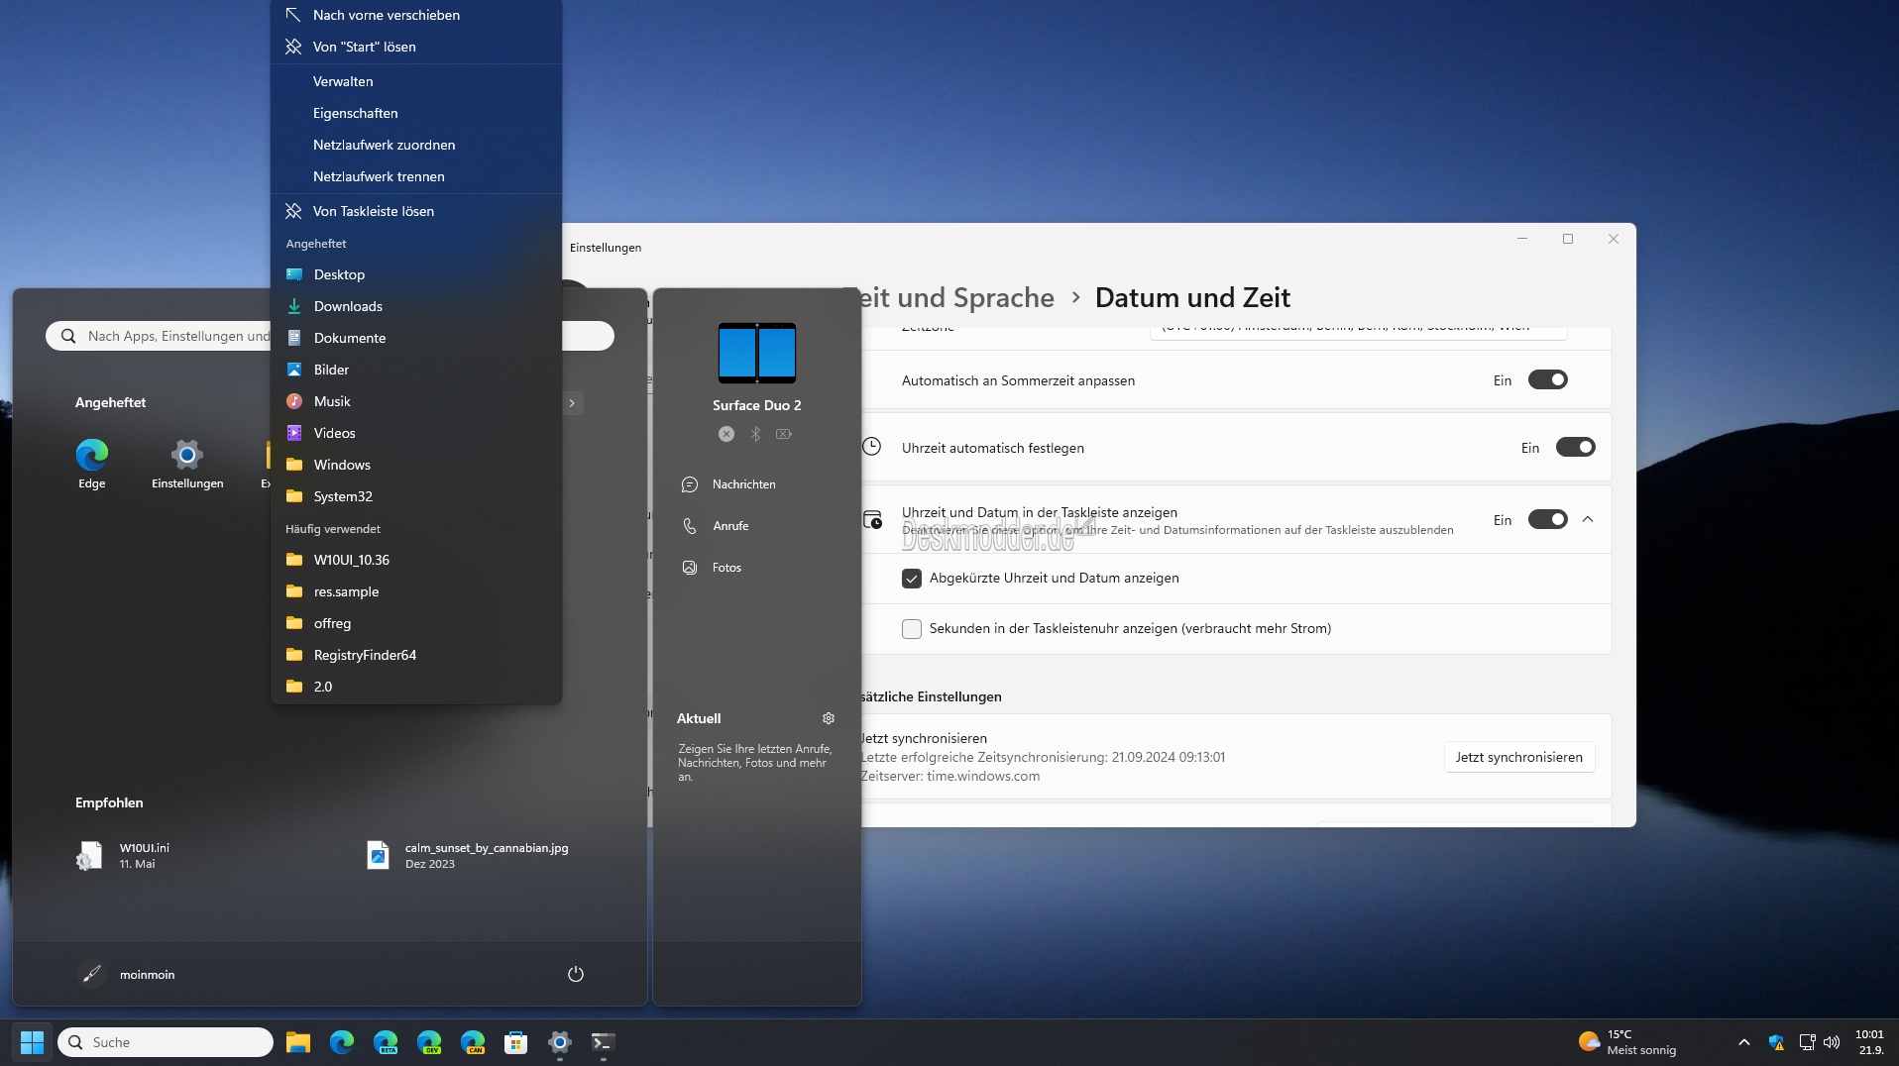Image resolution: width=1899 pixels, height=1066 pixels.
Task: Show hidden system tray icons
Action: tap(1744, 1042)
